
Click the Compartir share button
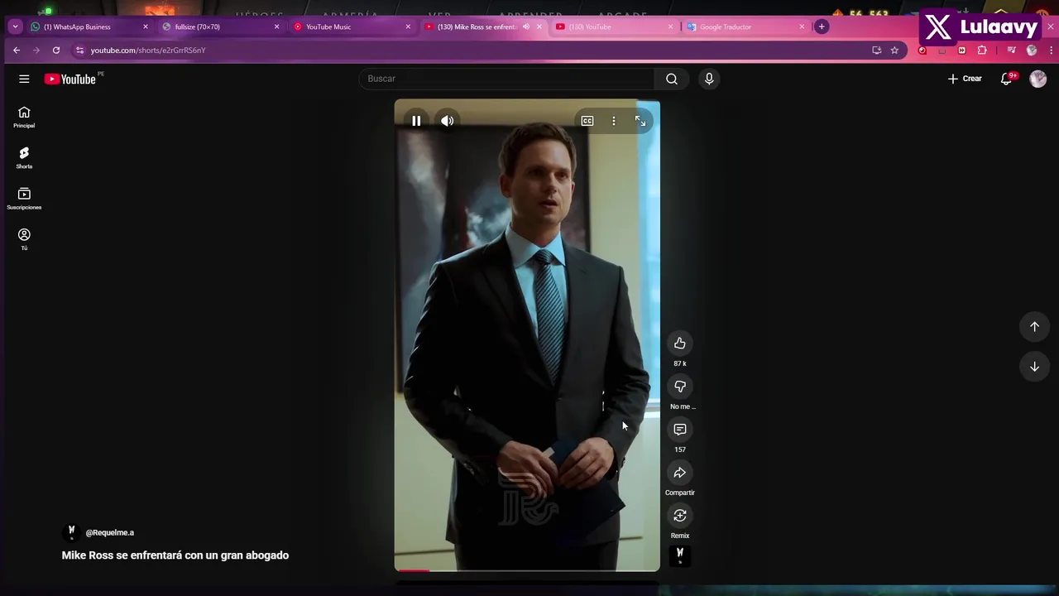click(680, 473)
